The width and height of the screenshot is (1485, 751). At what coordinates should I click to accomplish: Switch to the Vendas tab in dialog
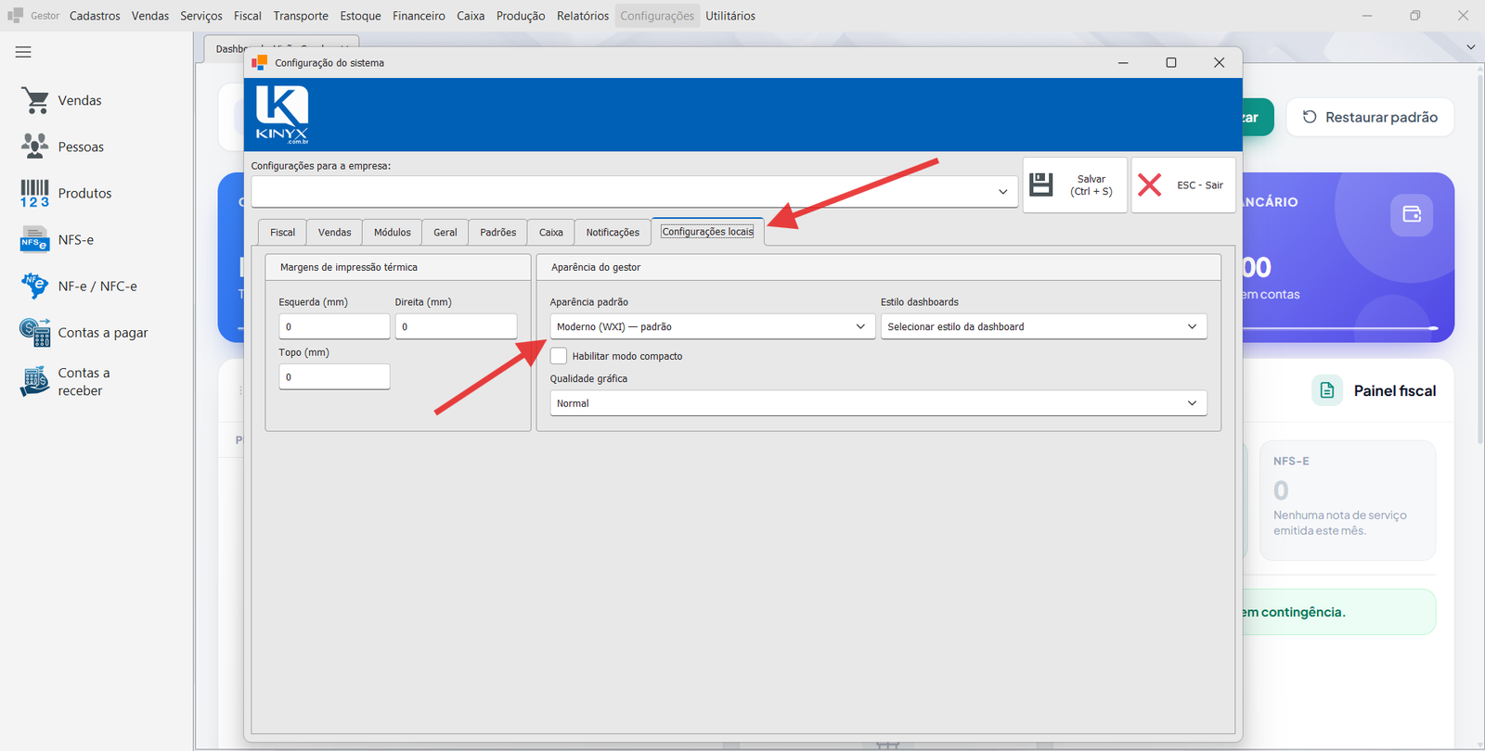click(x=335, y=232)
